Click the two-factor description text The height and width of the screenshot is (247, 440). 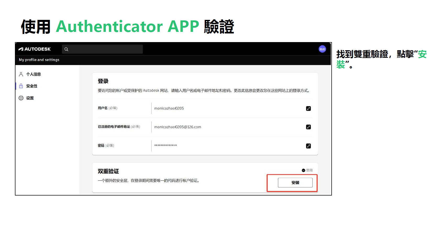pos(148,181)
